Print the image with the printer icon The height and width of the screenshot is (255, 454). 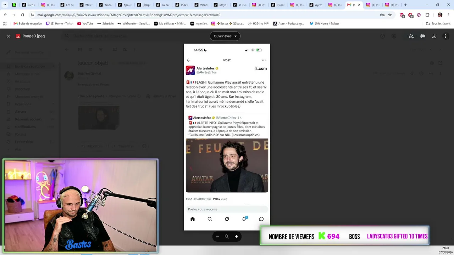pos(423,36)
